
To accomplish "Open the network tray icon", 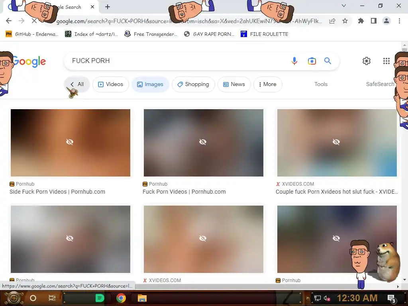I will (x=317, y=298).
